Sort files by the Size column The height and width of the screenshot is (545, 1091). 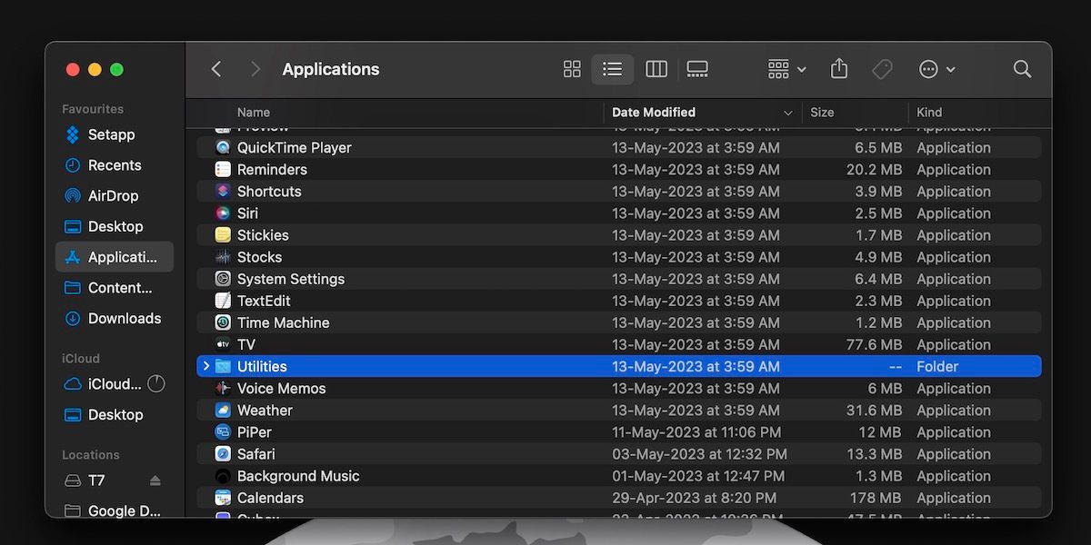[x=822, y=112]
